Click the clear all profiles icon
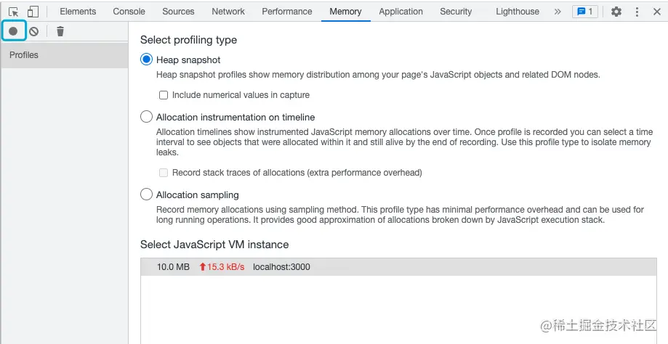The image size is (668, 344). (33, 31)
